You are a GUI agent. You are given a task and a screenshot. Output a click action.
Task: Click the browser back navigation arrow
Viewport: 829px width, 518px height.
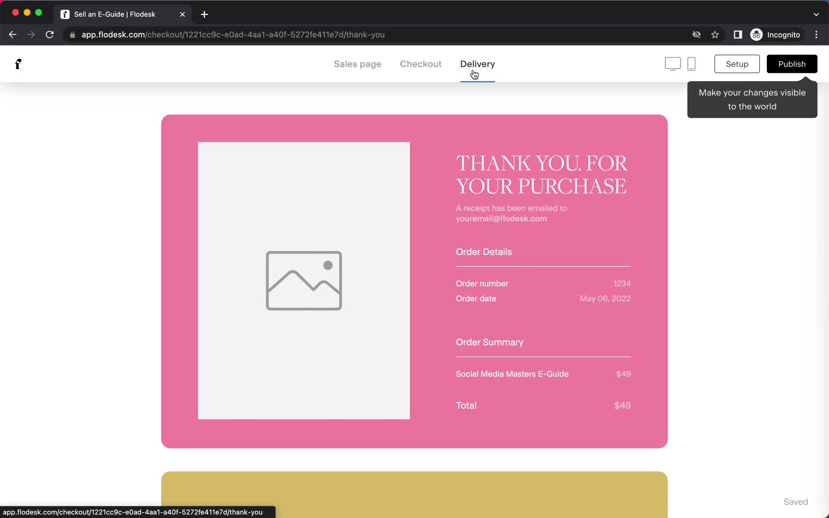click(x=13, y=34)
